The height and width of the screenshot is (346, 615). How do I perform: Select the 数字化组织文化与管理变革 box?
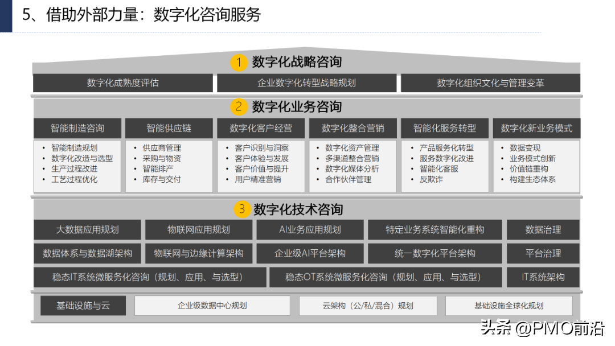[490, 83]
